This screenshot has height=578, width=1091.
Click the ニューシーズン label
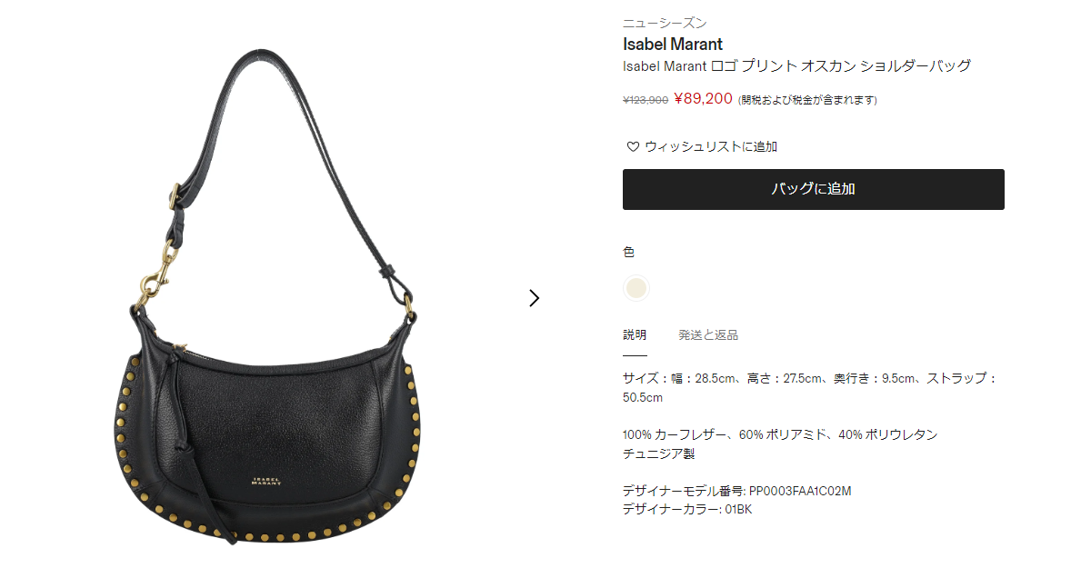click(x=665, y=23)
